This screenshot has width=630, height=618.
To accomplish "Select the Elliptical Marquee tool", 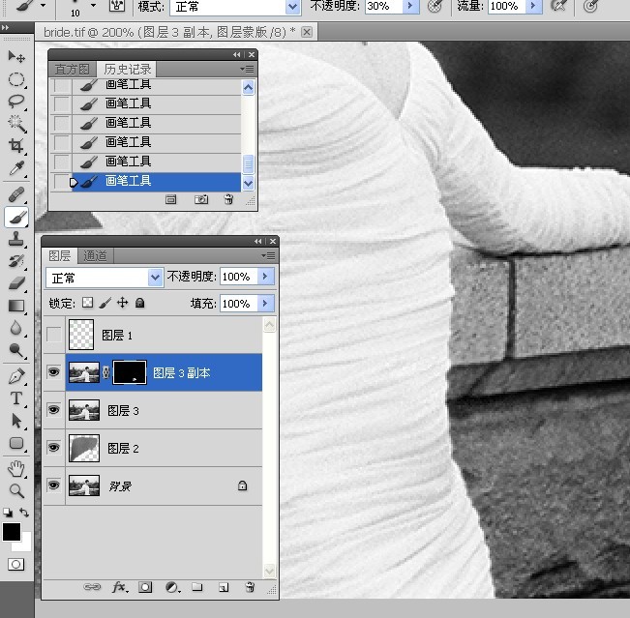I will pos(16,79).
